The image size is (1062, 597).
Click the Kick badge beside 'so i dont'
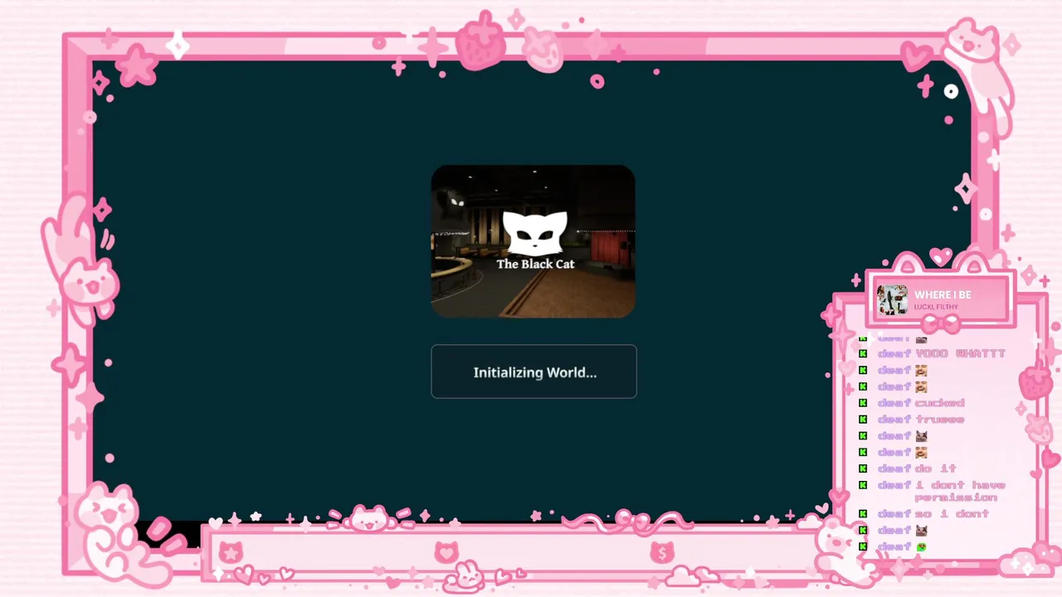[863, 514]
